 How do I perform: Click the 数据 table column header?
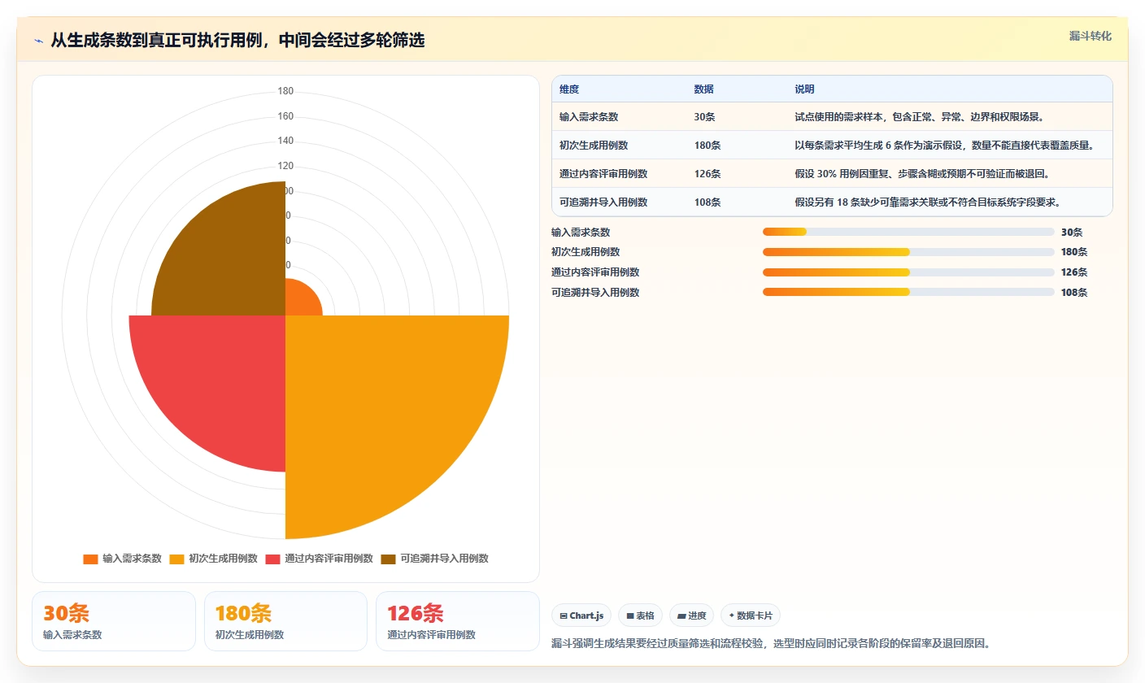(703, 89)
